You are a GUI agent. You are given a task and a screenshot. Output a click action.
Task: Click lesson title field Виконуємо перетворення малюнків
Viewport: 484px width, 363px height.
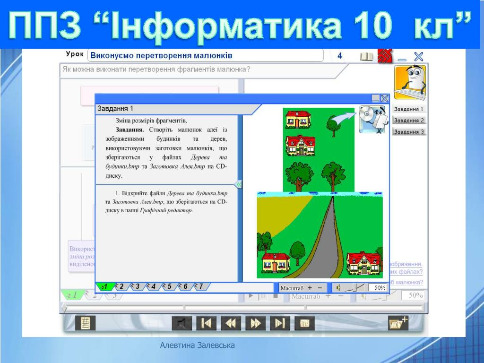[206, 56]
